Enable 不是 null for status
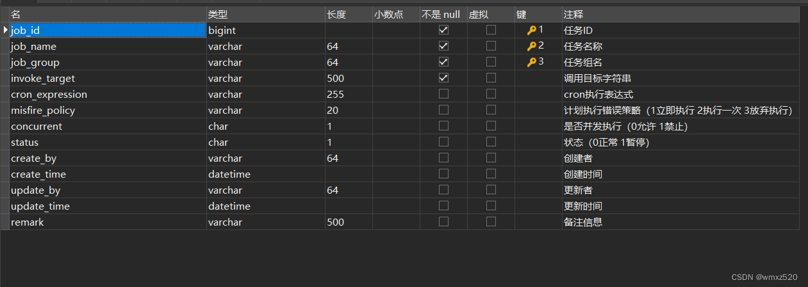The height and width of the screenshot is (287, 808). pyautogui.click(x=443, y=142)
